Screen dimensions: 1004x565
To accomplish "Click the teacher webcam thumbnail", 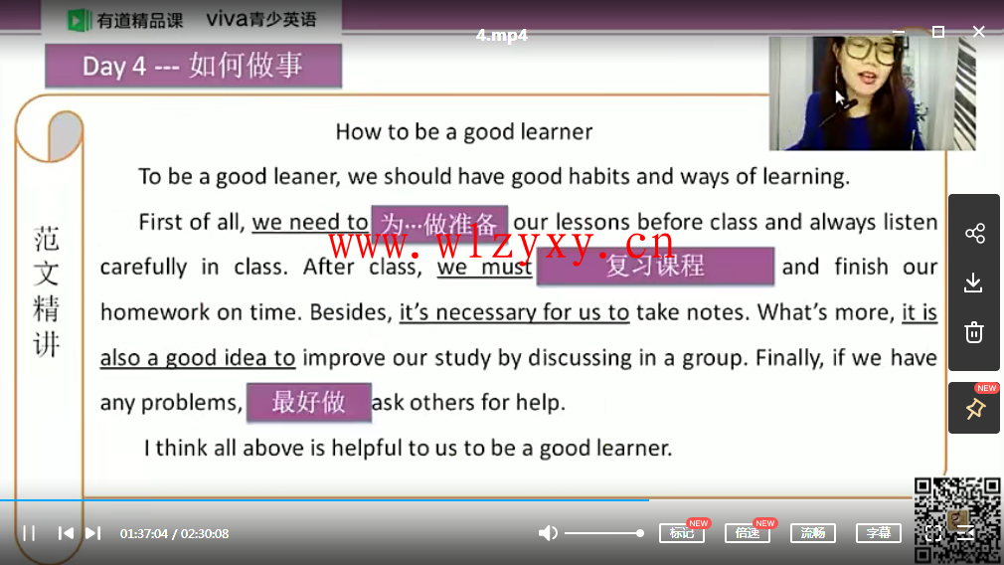I will [872, 93].
